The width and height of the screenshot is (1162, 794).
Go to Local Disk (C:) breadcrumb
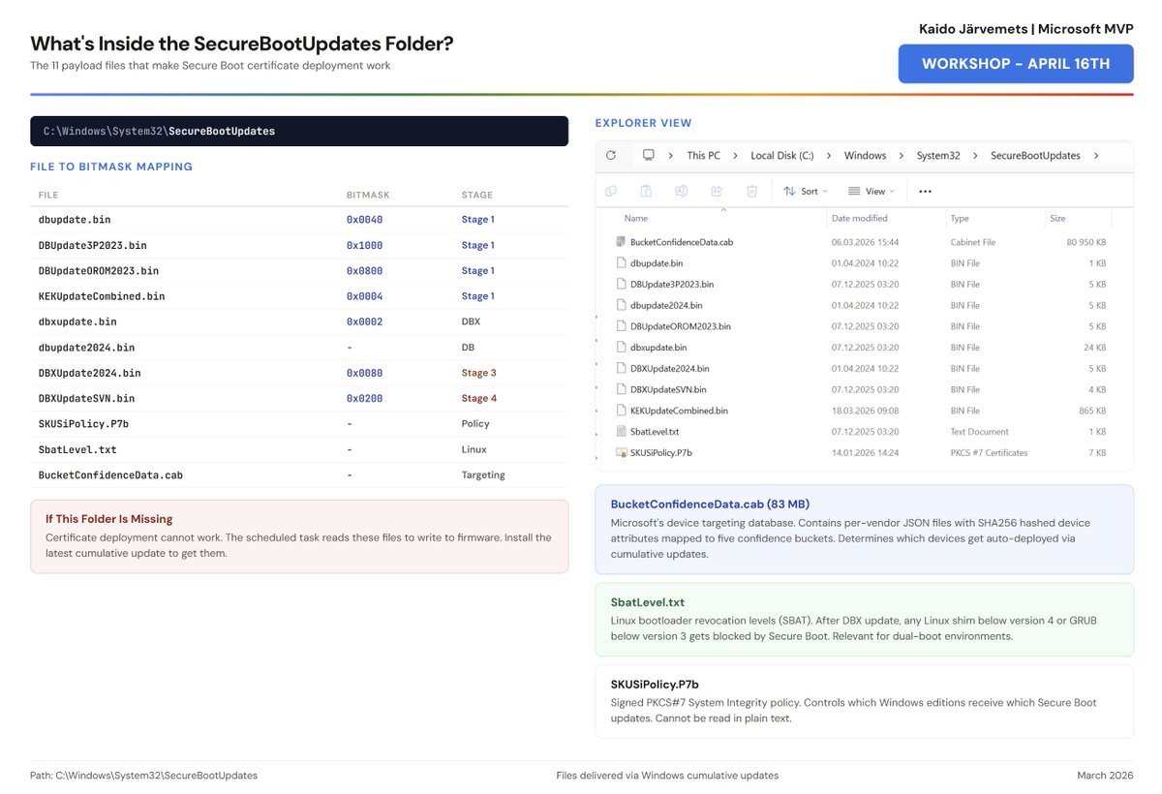(x=782, y=155)
